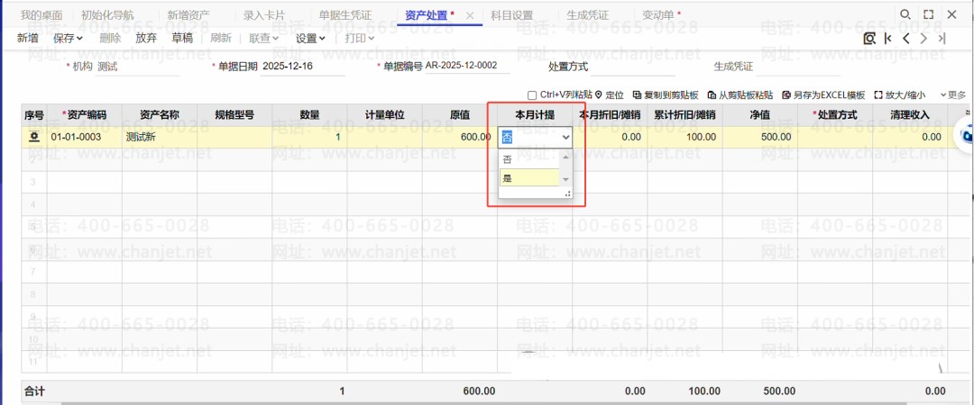Switch to the 新增资产 tab
The width and height of the screenshot is (974, 405).
pyautogui.click(x=188, y=15)
